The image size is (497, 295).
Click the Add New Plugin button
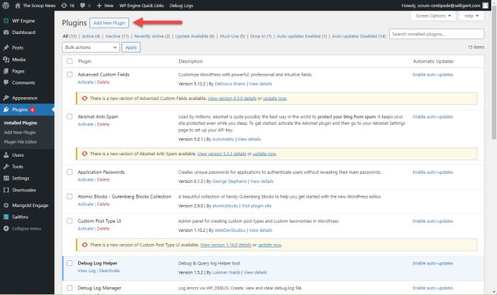coord(109,23)
